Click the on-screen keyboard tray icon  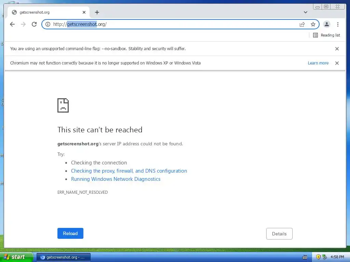(x=305, y=257)
